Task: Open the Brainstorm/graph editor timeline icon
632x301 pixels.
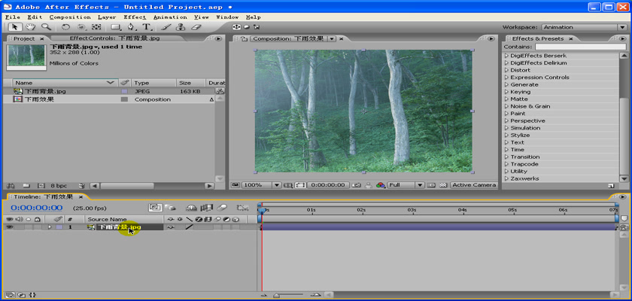Action: click(242, 208)
